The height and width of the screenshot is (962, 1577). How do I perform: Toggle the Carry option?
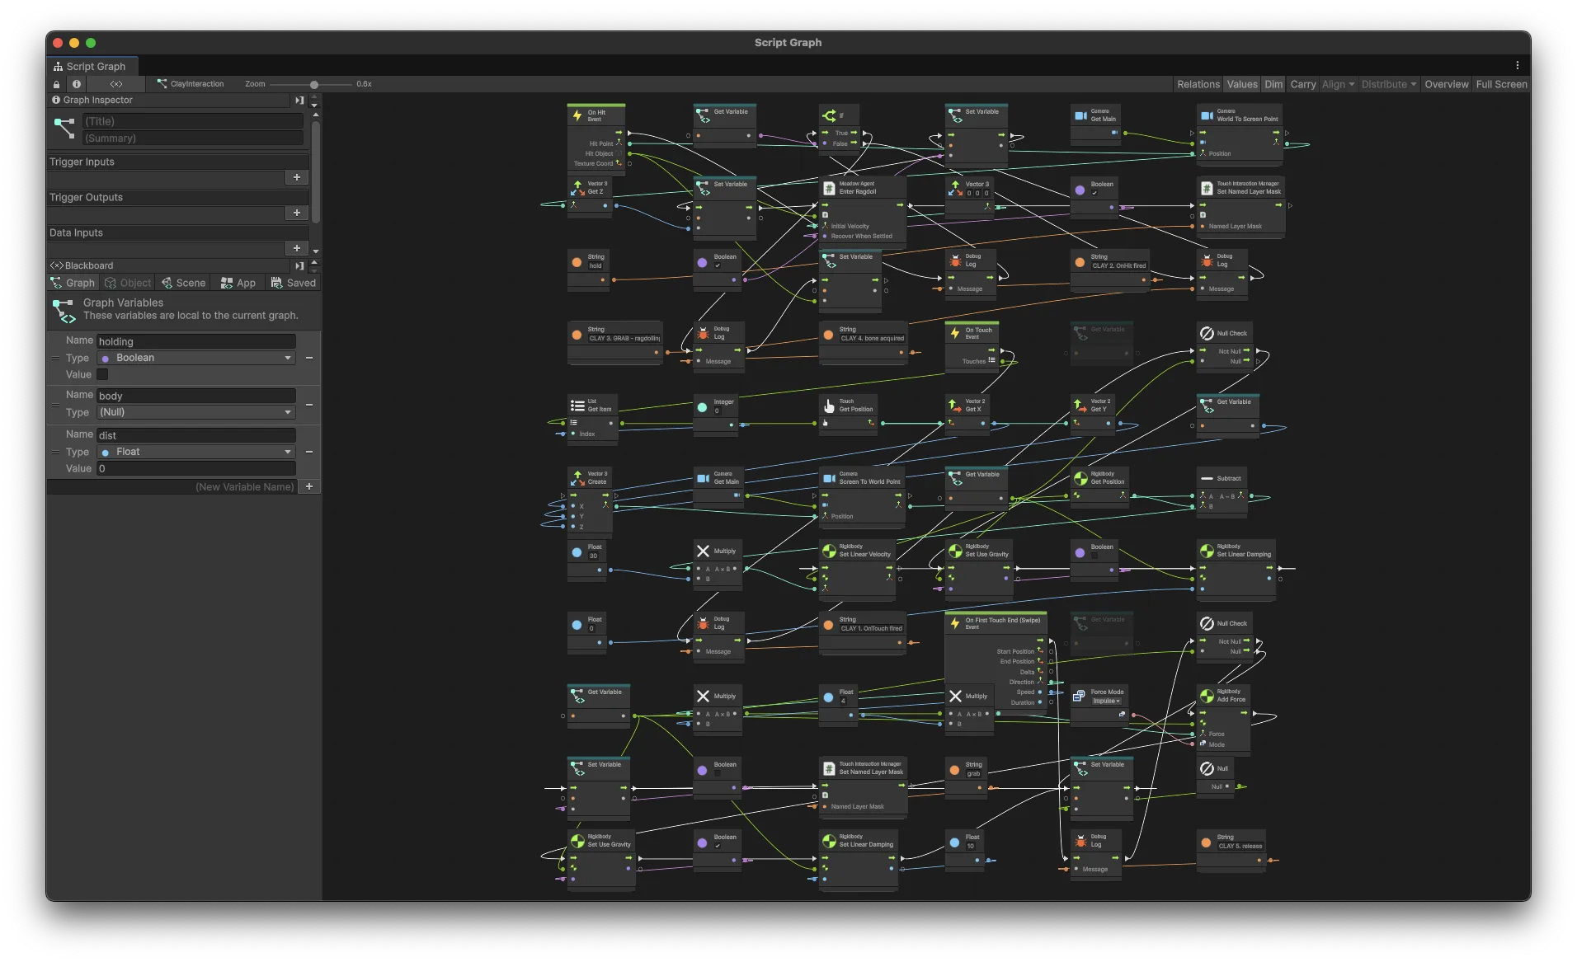1302,84
